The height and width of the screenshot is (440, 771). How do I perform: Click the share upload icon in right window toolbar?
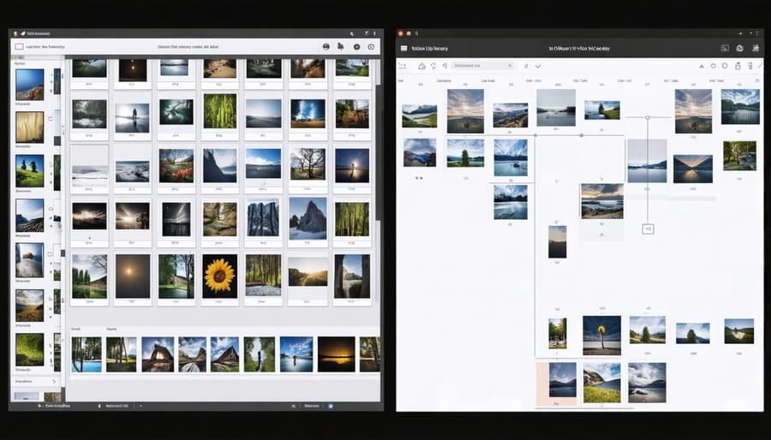(738, 66)
